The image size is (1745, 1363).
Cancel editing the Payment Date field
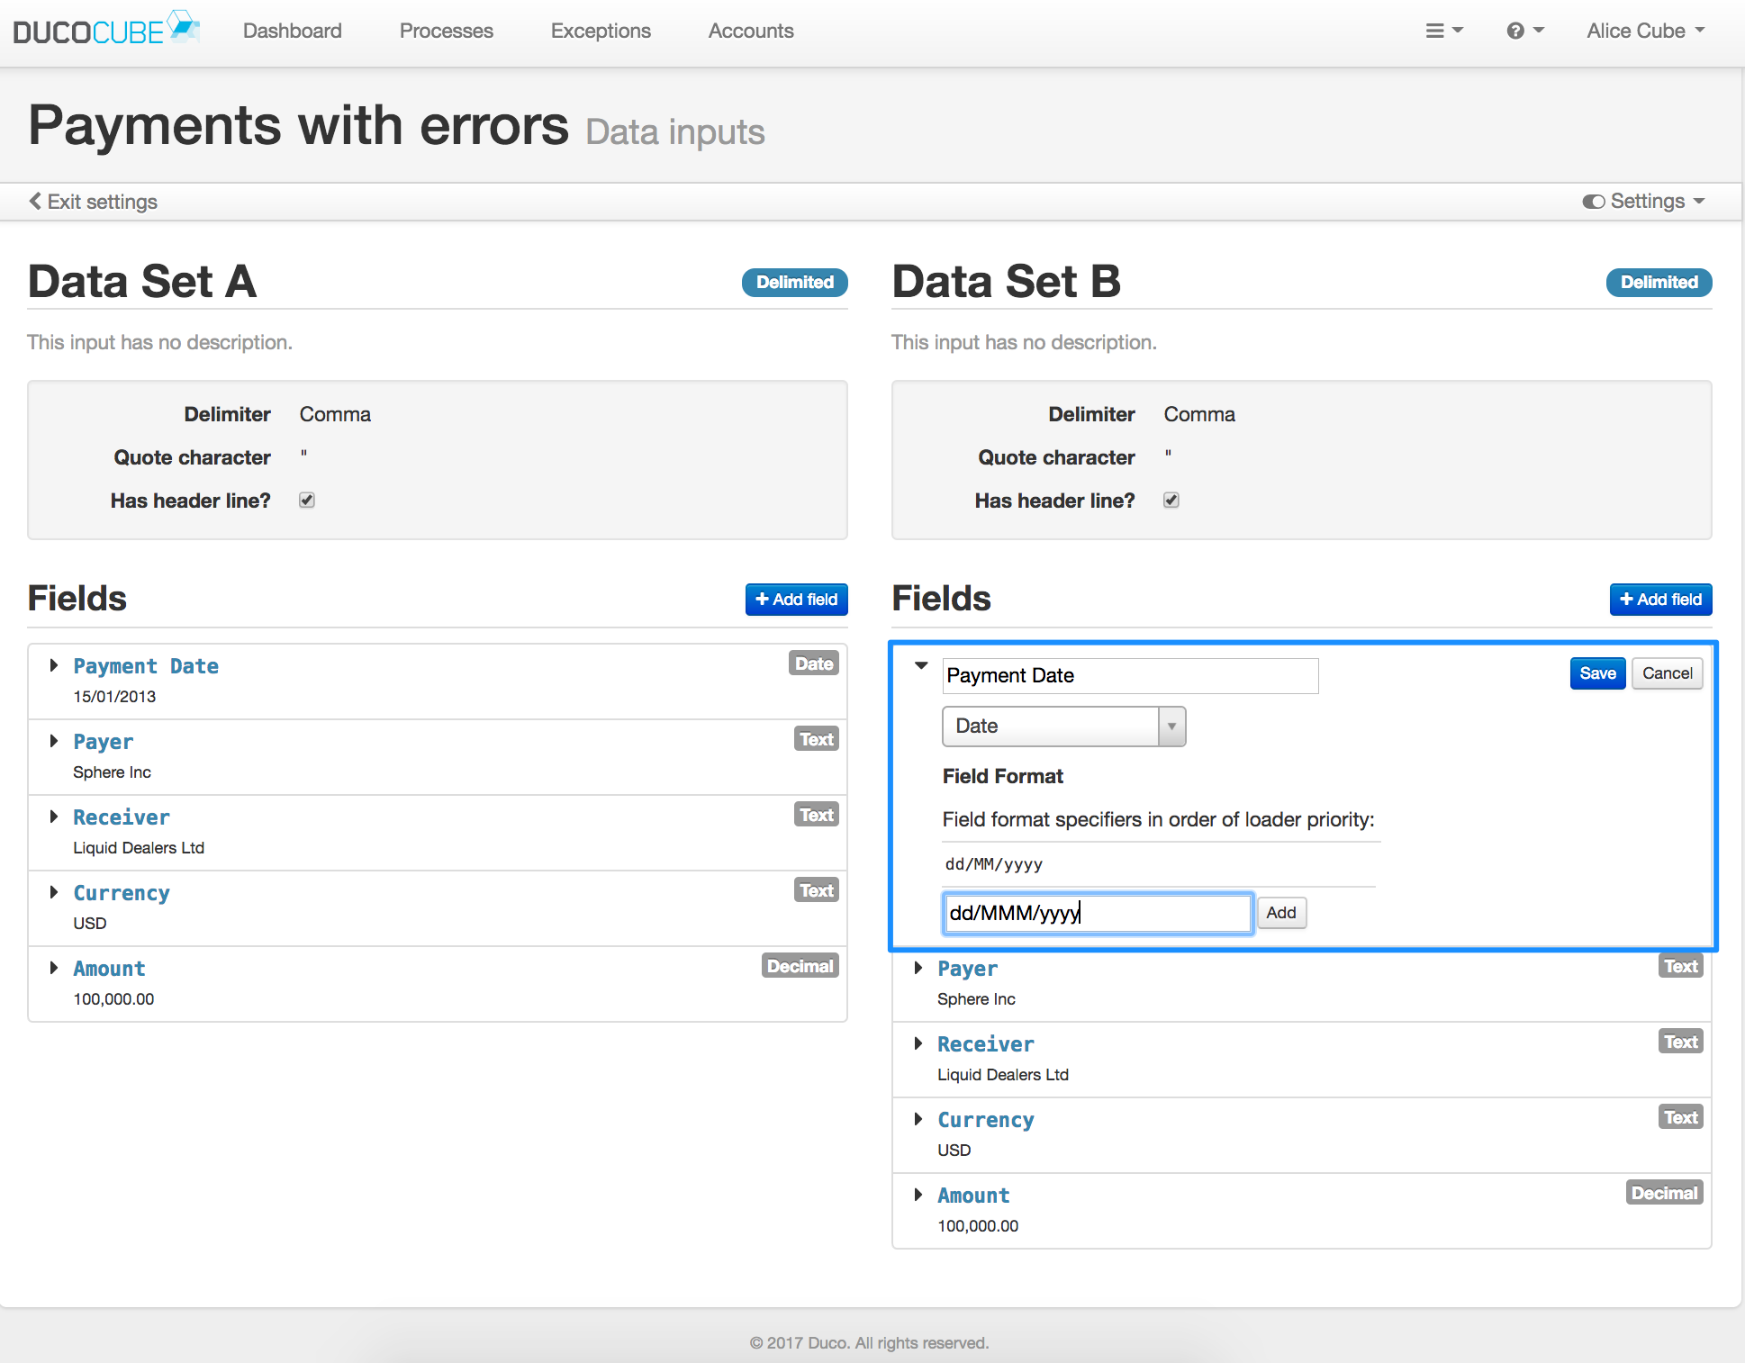point(1666,672)
